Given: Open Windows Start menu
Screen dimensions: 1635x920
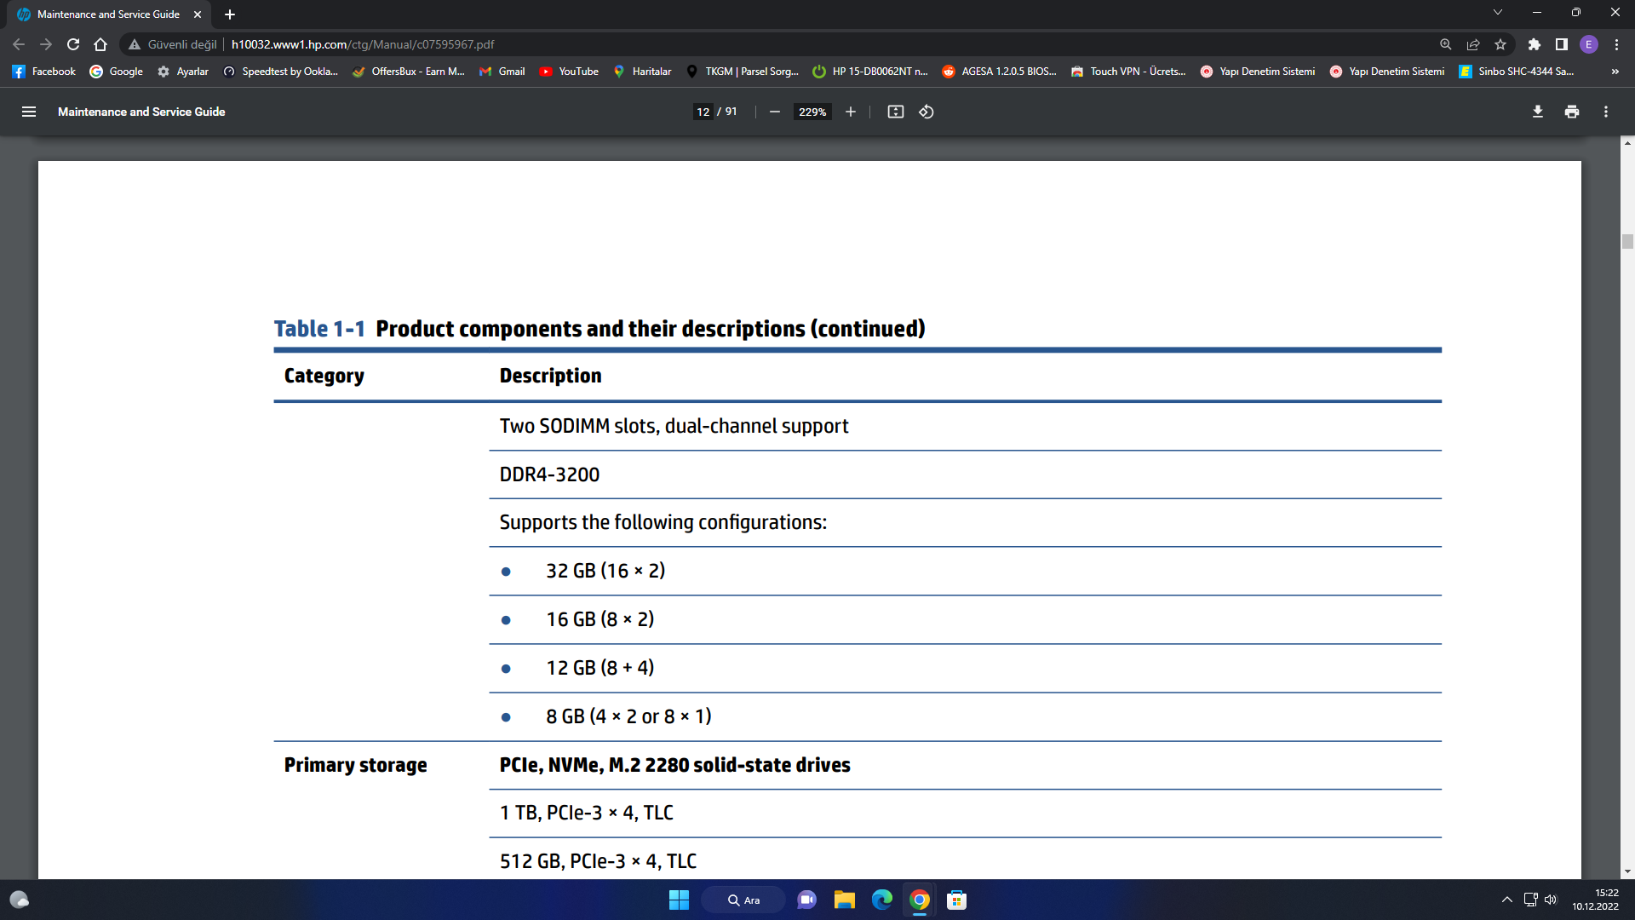Looking at the screenshot, I should pyautogui.click(x=679, y=900).
